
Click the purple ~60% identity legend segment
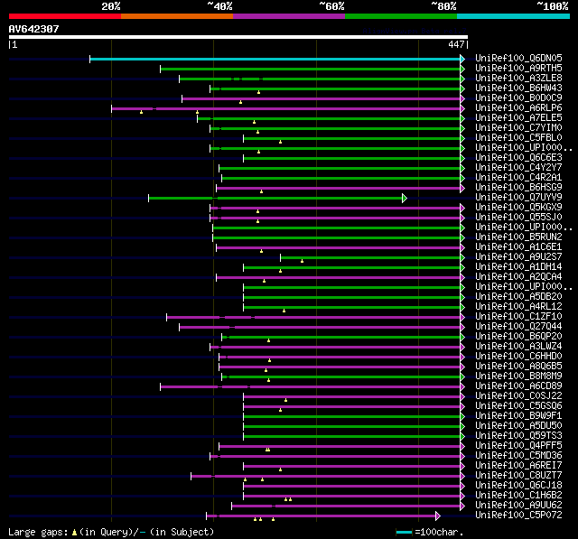pyautogui.click(x=289, y=16)
